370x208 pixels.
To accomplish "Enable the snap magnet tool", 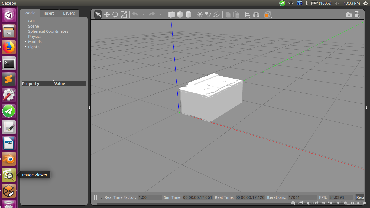I will pyautogui.click(x=256, y=15).
